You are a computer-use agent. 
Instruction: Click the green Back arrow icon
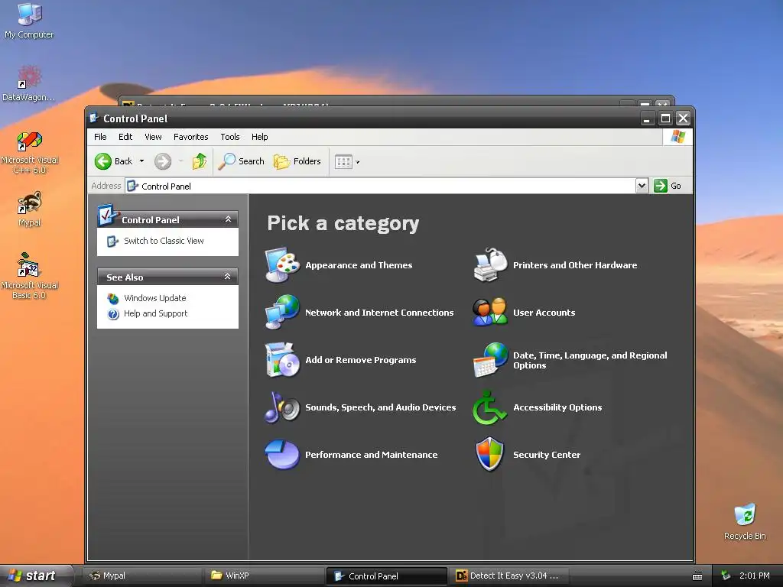click(x=103, y=161)
